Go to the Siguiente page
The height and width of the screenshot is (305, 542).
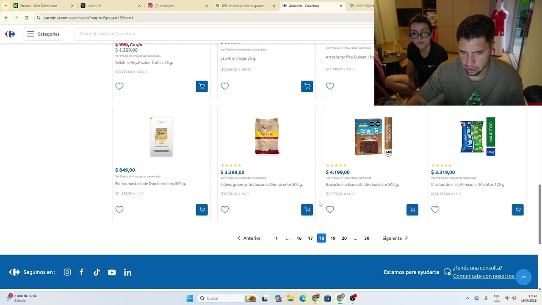coord(395,238)
